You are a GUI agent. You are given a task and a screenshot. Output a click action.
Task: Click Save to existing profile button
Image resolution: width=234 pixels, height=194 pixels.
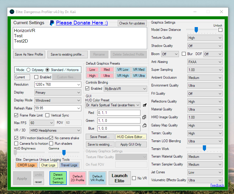(67, 54)
